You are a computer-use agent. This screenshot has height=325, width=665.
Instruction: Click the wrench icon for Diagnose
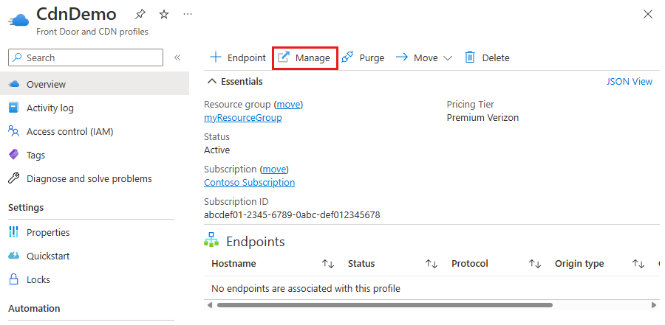[13, 178]
